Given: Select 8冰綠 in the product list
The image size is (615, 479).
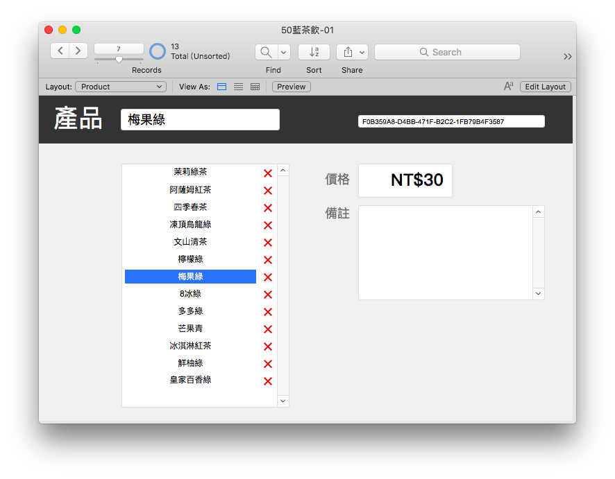Looking at the screenshot, I should pos(190,294).
